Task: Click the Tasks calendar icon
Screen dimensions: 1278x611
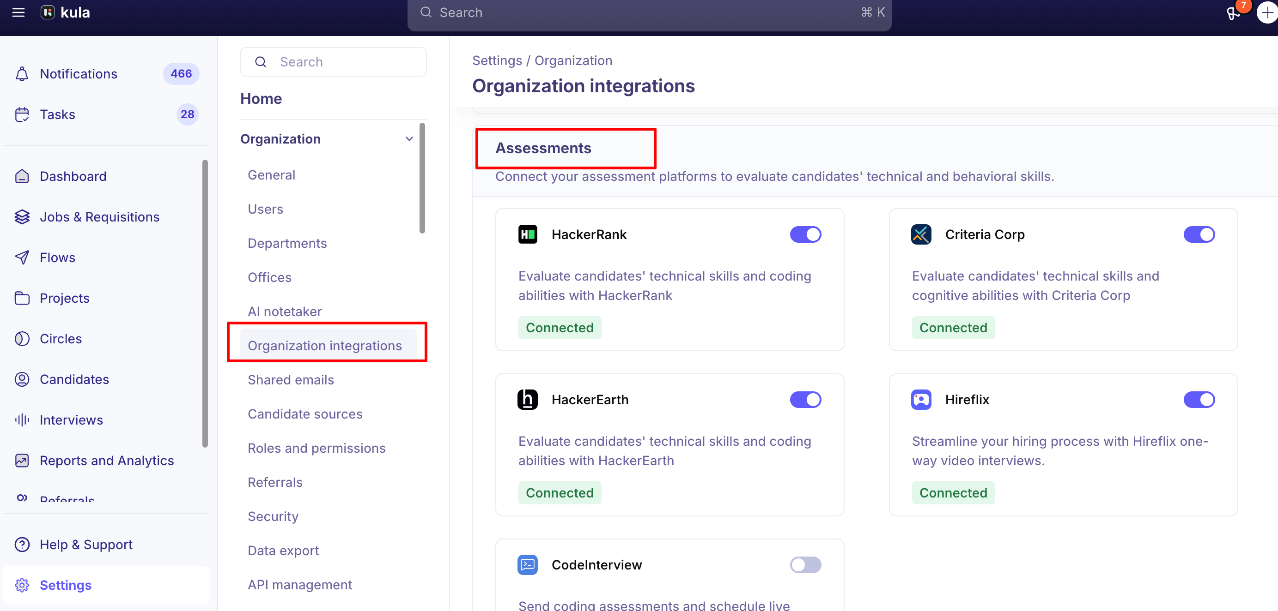Action: pyautogui.click(x=22, y=114)
